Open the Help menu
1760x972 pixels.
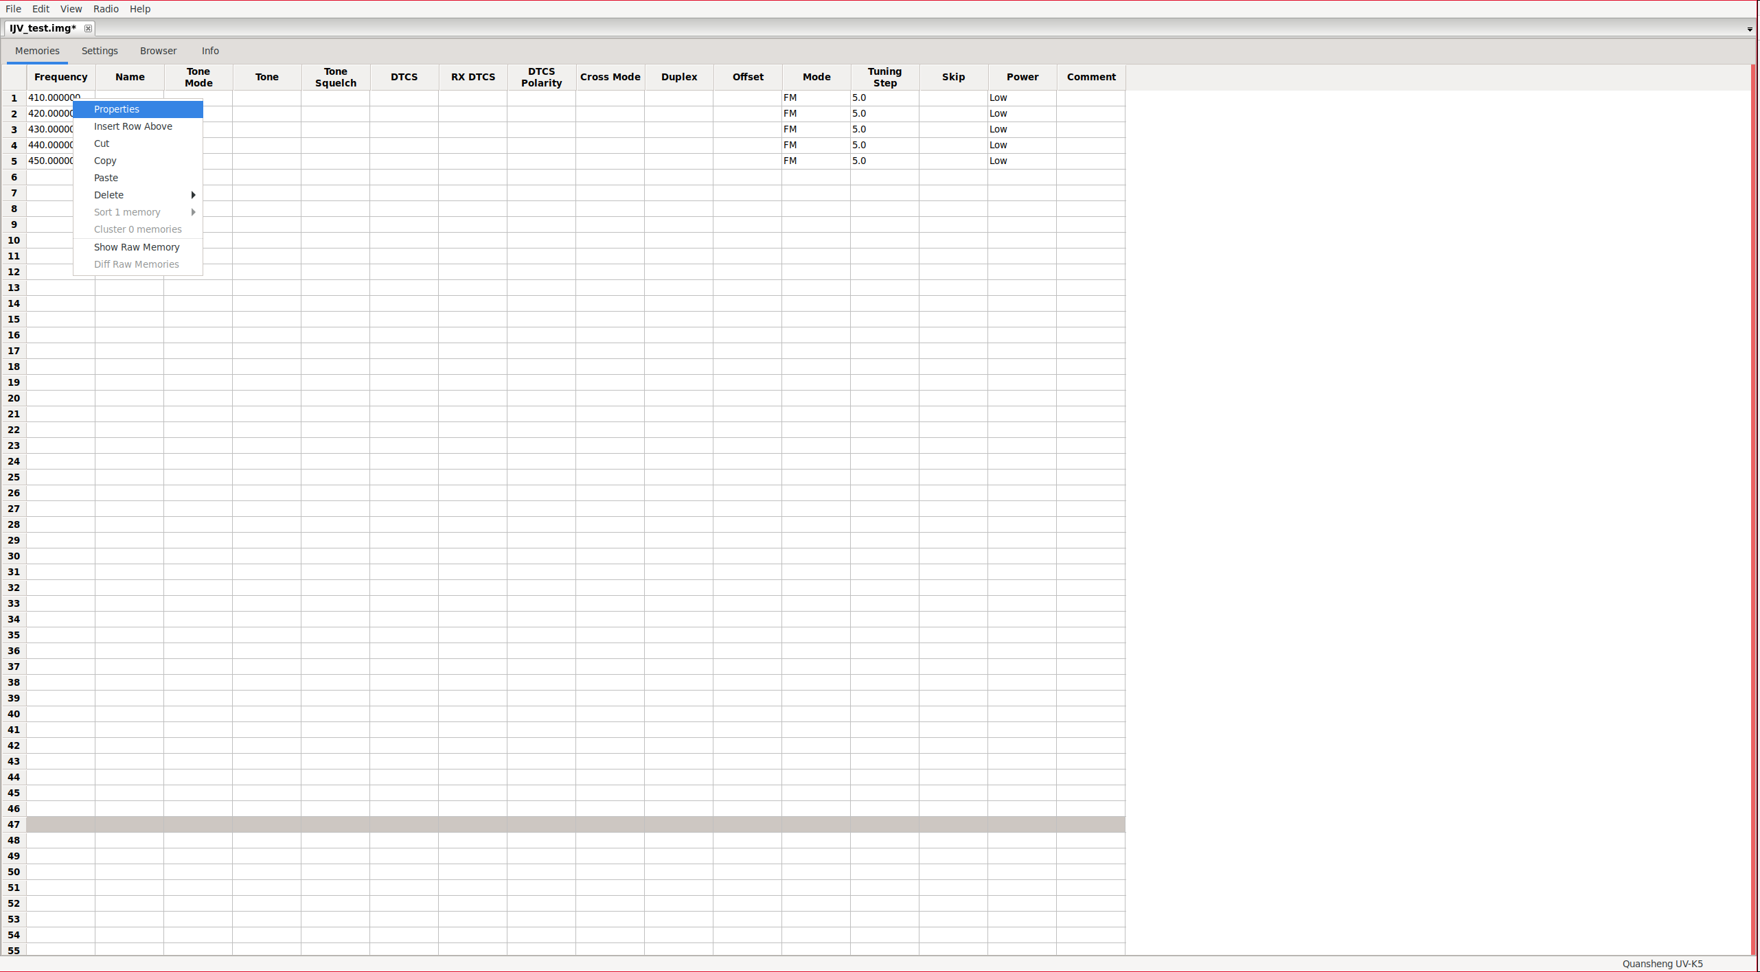click(x=139, y=9)
